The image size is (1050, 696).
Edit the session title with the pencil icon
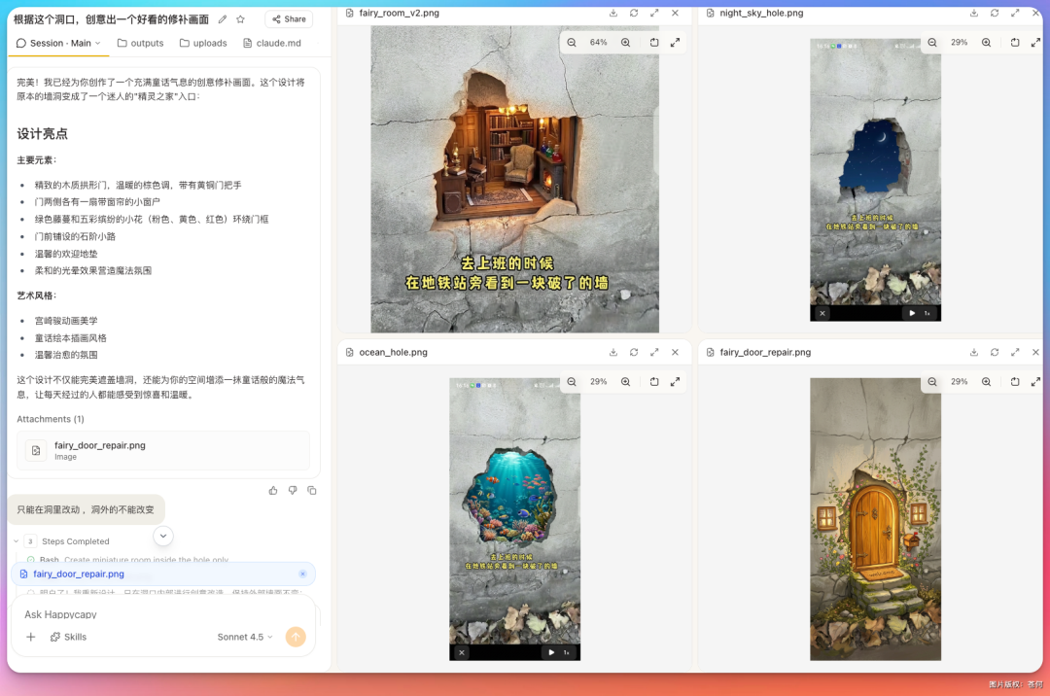[x=220, y=18]
